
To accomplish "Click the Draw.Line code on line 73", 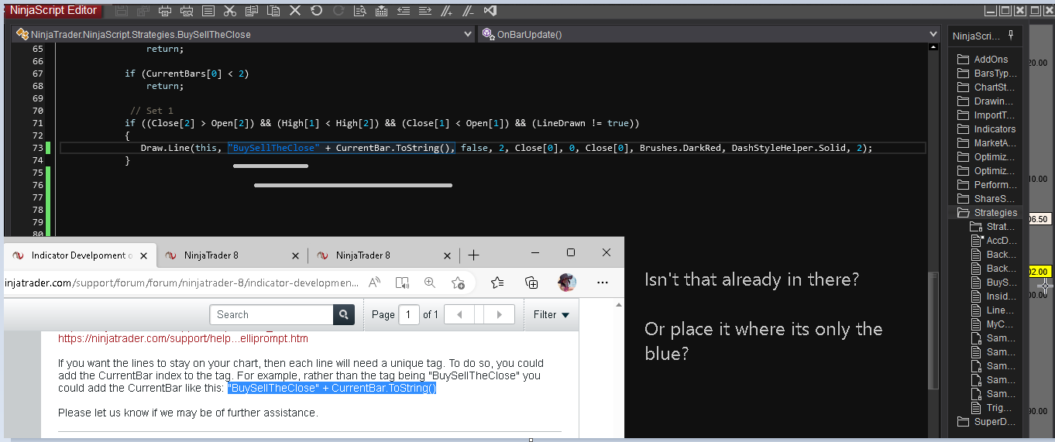I will pos(507,148).
